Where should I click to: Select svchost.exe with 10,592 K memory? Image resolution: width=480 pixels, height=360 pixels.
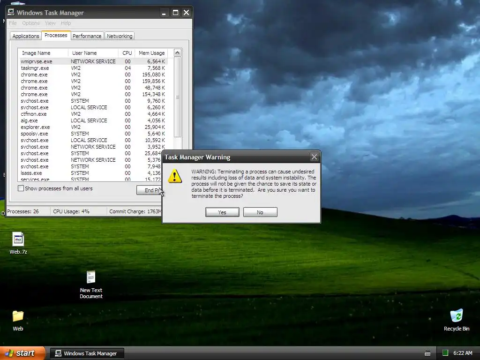(x=93, y=140)
